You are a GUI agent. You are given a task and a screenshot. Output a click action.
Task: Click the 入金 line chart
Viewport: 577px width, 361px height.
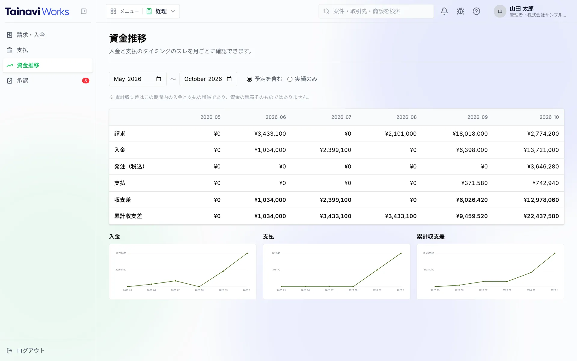pyautogui.click(x=183, y=272)
